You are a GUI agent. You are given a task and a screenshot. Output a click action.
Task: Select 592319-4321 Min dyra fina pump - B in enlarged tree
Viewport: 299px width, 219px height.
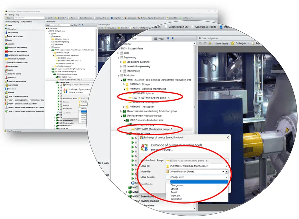(153, 129)
